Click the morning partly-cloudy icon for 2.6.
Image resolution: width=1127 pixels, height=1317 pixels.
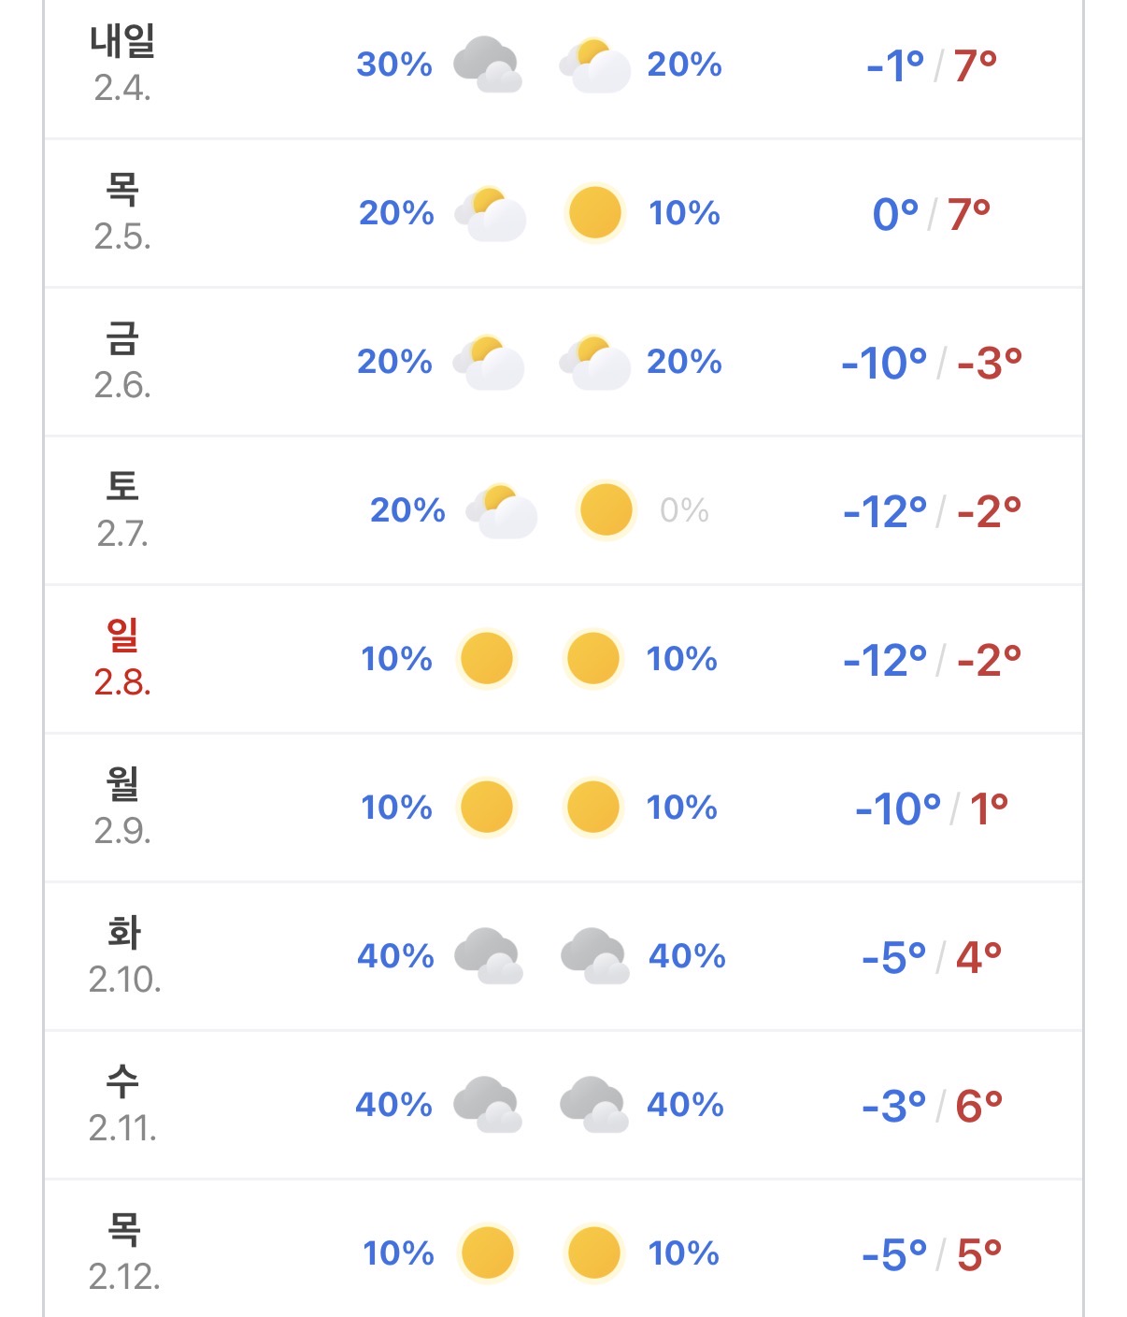coord(489,362)
